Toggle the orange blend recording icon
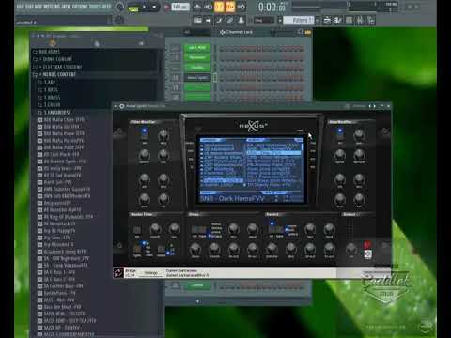This screenshot has width=451, height=338. click(x=230, y=7)
